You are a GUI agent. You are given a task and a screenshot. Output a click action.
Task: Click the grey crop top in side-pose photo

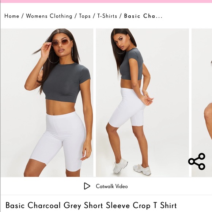pos(132,64)
